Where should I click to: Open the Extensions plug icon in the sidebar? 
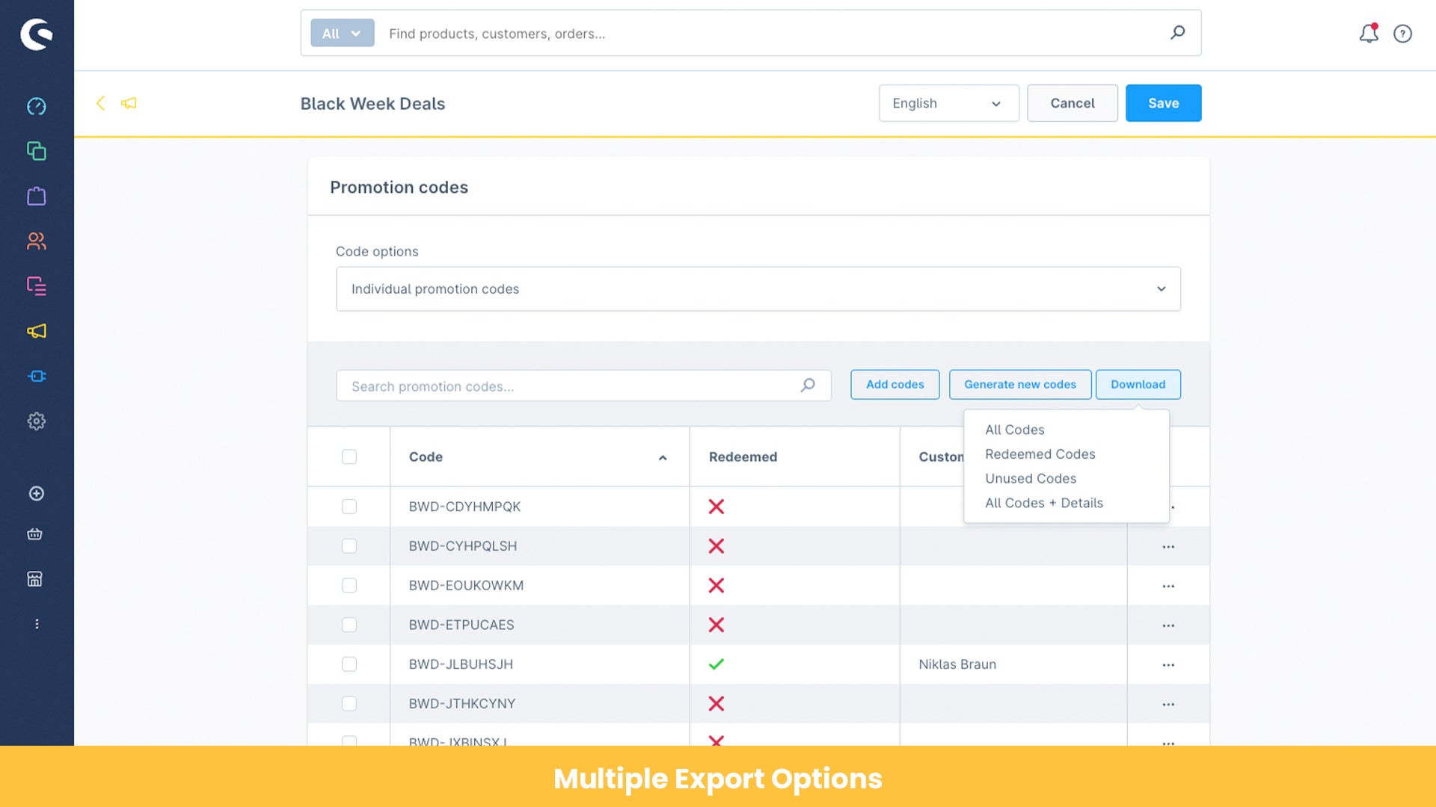36,376
